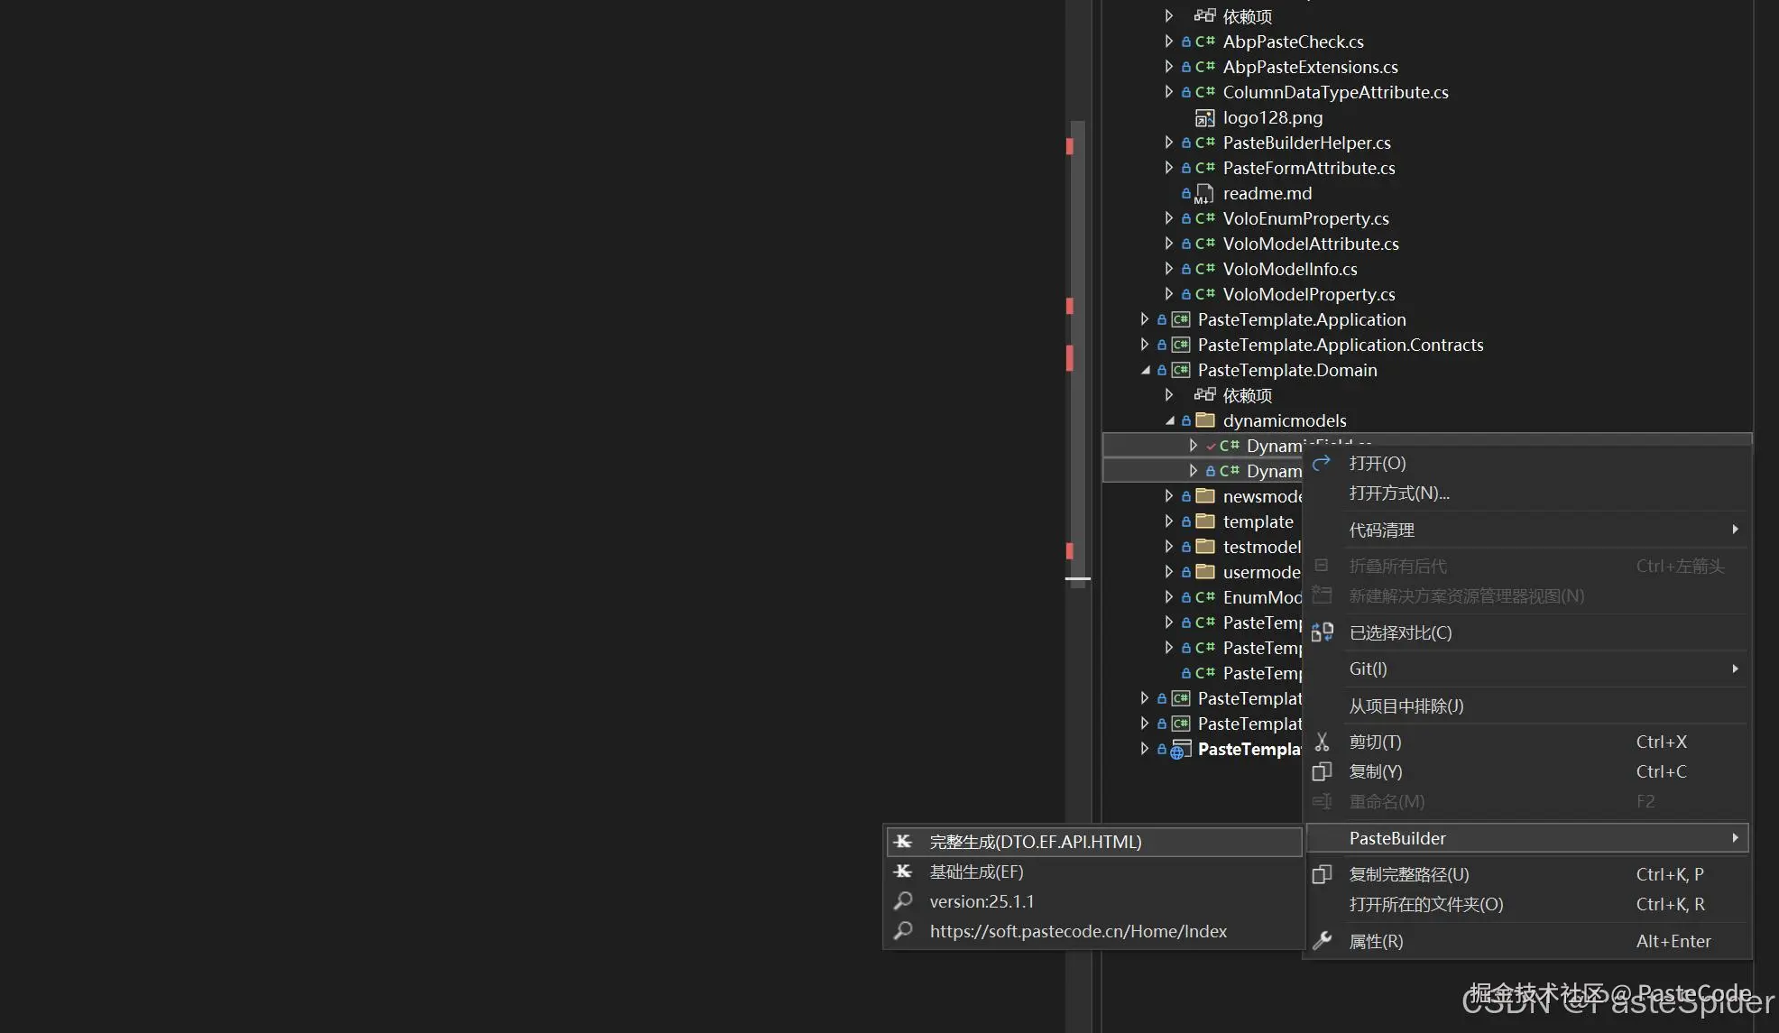Collapse the PasteTemplate.Domain project node

1146,370
